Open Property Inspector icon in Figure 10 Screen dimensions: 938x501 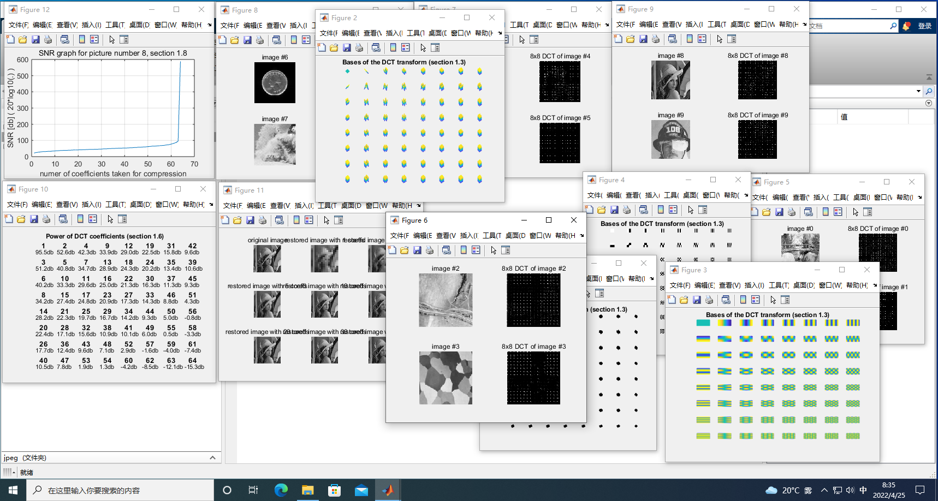(x=122, y=219)
